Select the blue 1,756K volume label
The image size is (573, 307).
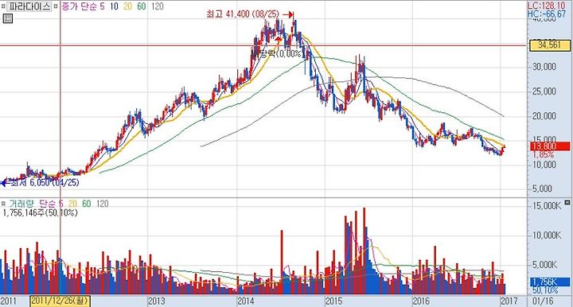click(550, 282)
